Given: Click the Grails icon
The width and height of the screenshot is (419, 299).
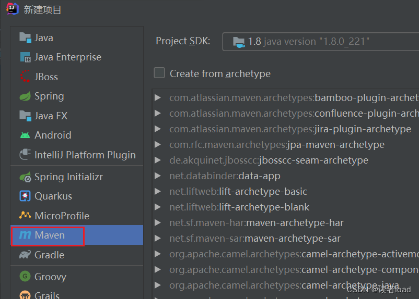Looking at the screenshot, I should pyautogui.click(x=25, y=295).
